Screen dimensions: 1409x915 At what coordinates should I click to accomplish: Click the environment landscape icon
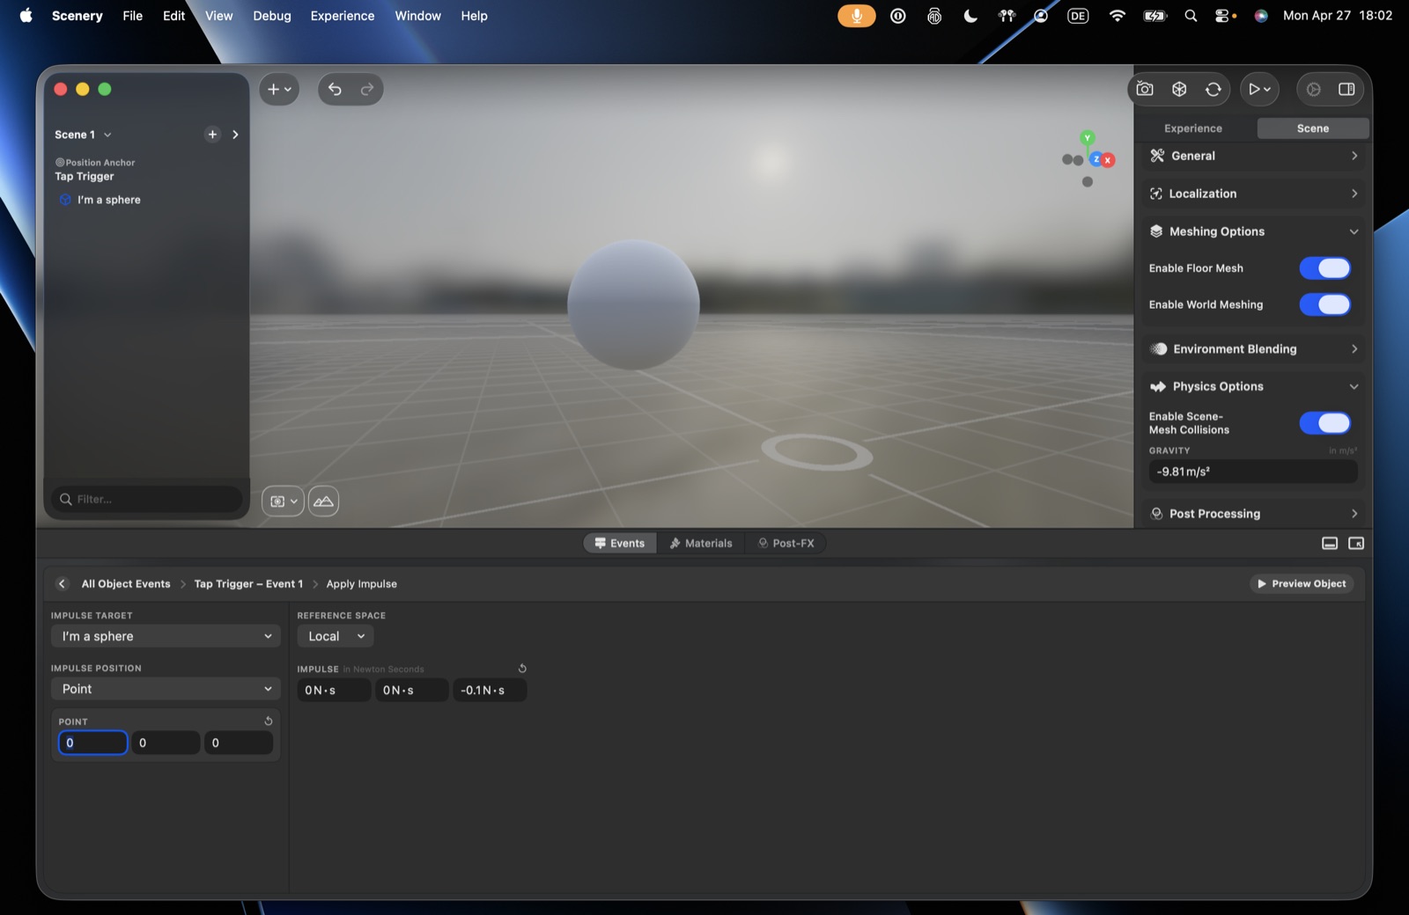pyautogui.click(x=323, y=501)
